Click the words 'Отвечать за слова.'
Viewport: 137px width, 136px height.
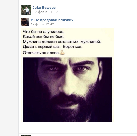[x=41, y=53]
